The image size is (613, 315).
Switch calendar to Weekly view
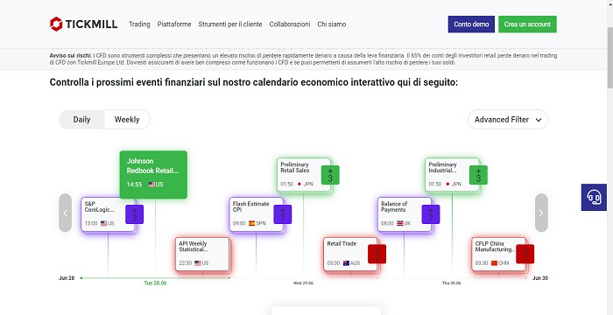[x=127, y=120]
